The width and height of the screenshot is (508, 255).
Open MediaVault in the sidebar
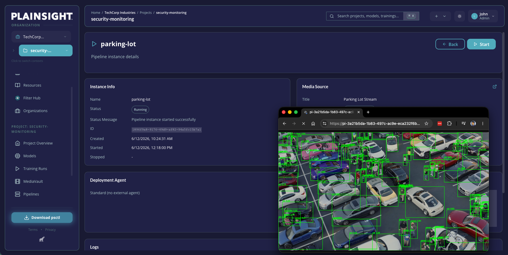(x=33, y=181)
